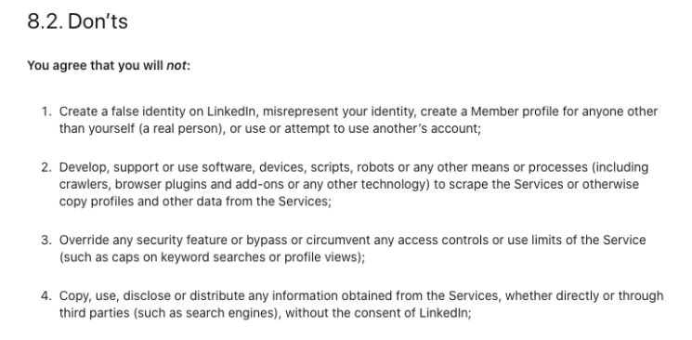Click "(such as search engines)" in item four

point(206,313)
